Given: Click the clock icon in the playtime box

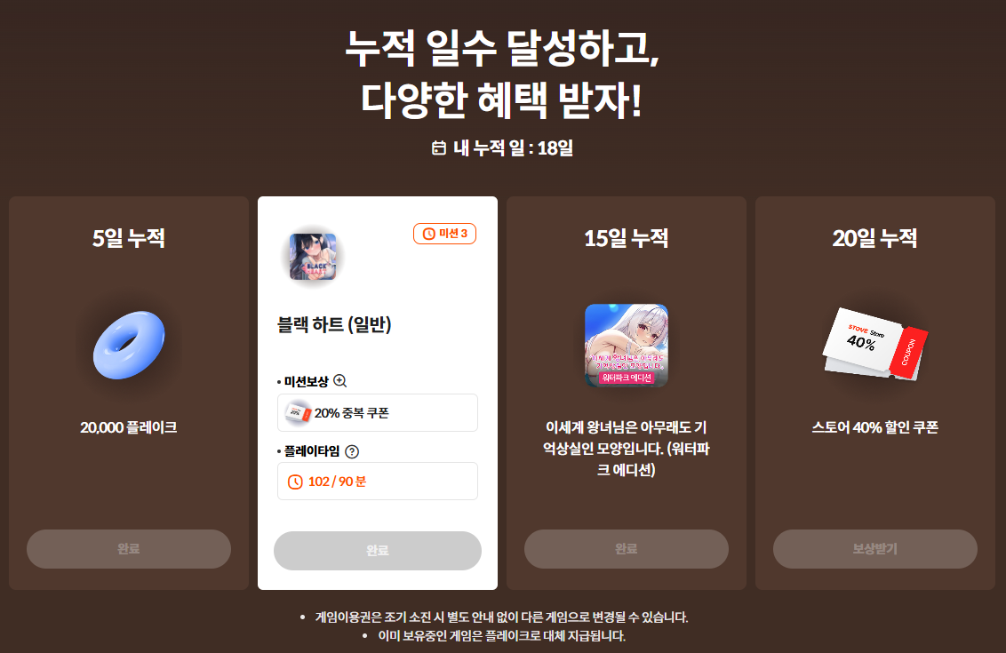Looking at the screenshot, I should (295, 482).
